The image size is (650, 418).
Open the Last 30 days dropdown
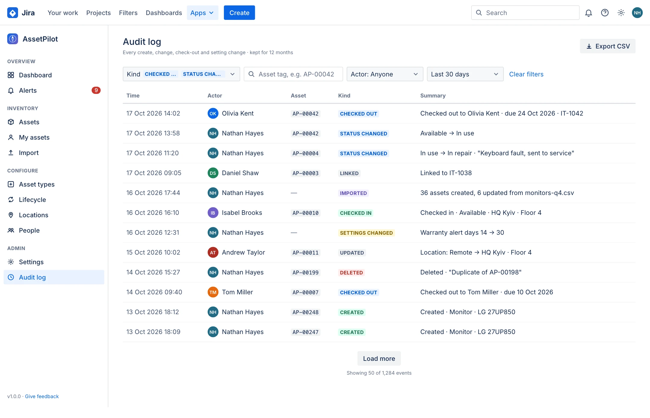click(x=465, y=74)
